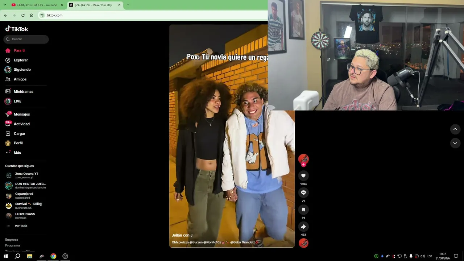Expand Ver todo followed accounts
This screenshot has height=261, width=464.
click(17, 226)
